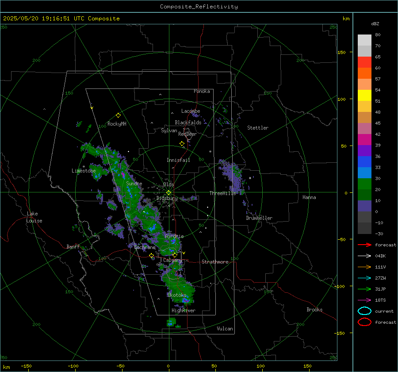Select the red swatch in dBZ legend
This screenshot has height=372, width=398.
(364, 62)
